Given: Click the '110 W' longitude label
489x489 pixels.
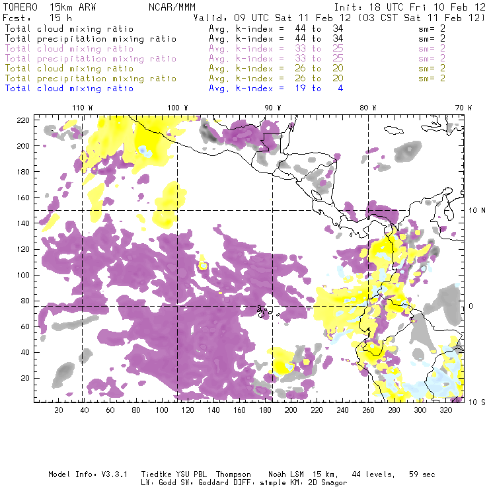Looking at the screenshot, I should coord(83,108).
